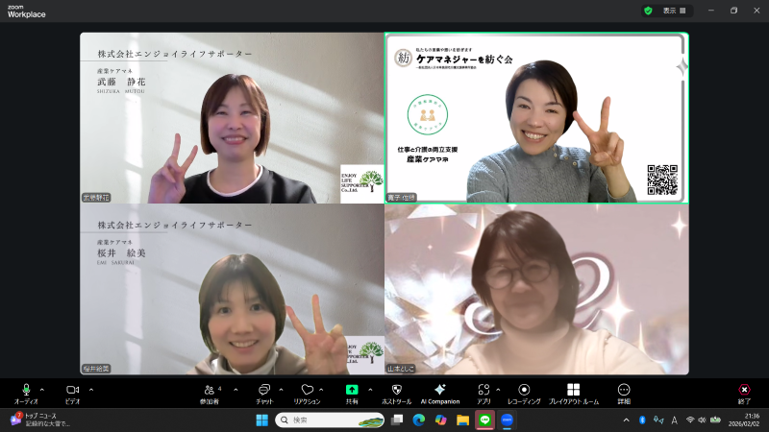
Task: Open the more details menu
Action: [x=624, y=390]
